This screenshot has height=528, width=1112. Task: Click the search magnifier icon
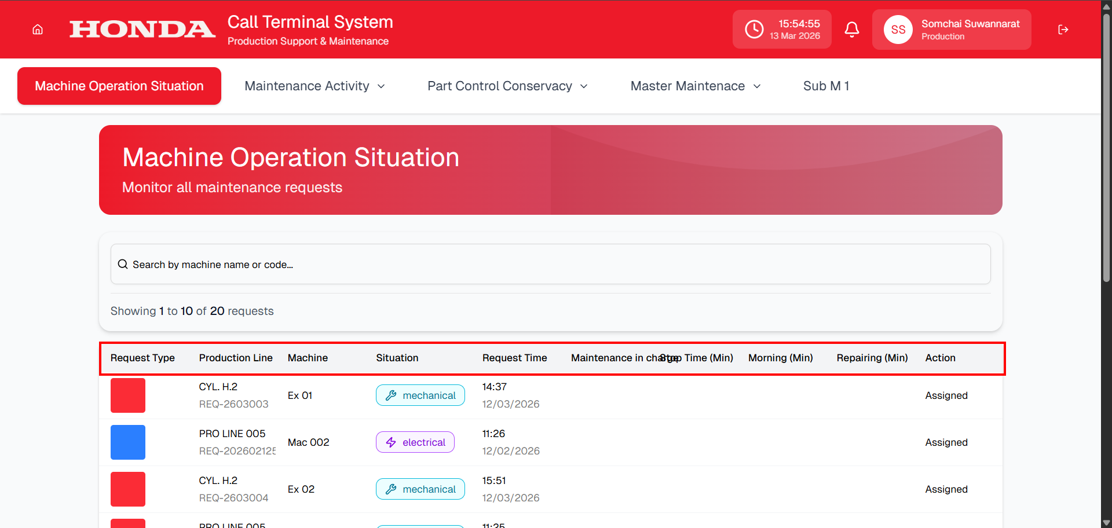(123, 265)
